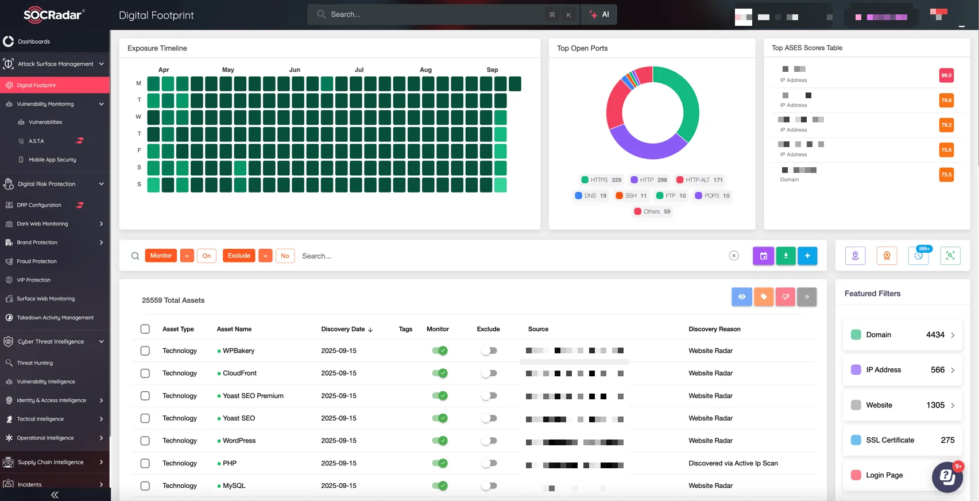The height and width of the screenshot is (501, 979).
Task: Click the Takedown Activity Management icon
Action: (x=9, y=318)
